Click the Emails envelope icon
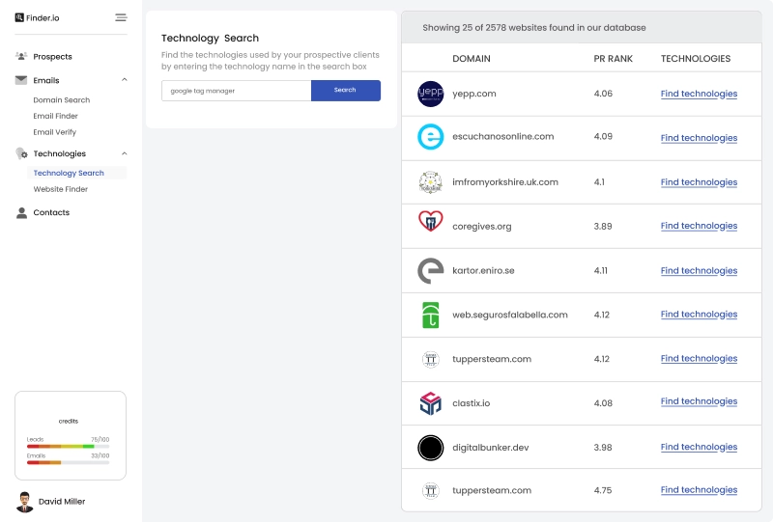Viewport: 773px width, 522px height. click(21, 81)
